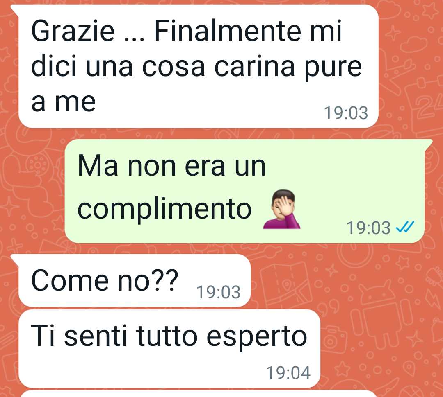Click the blue double-check read receipt
The image size is (443, 397).
405,227
